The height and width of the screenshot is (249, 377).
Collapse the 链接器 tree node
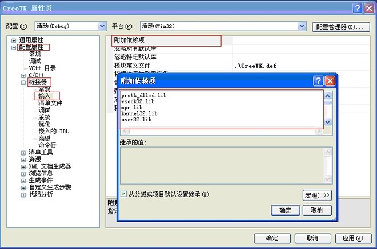tap(23, 83)
